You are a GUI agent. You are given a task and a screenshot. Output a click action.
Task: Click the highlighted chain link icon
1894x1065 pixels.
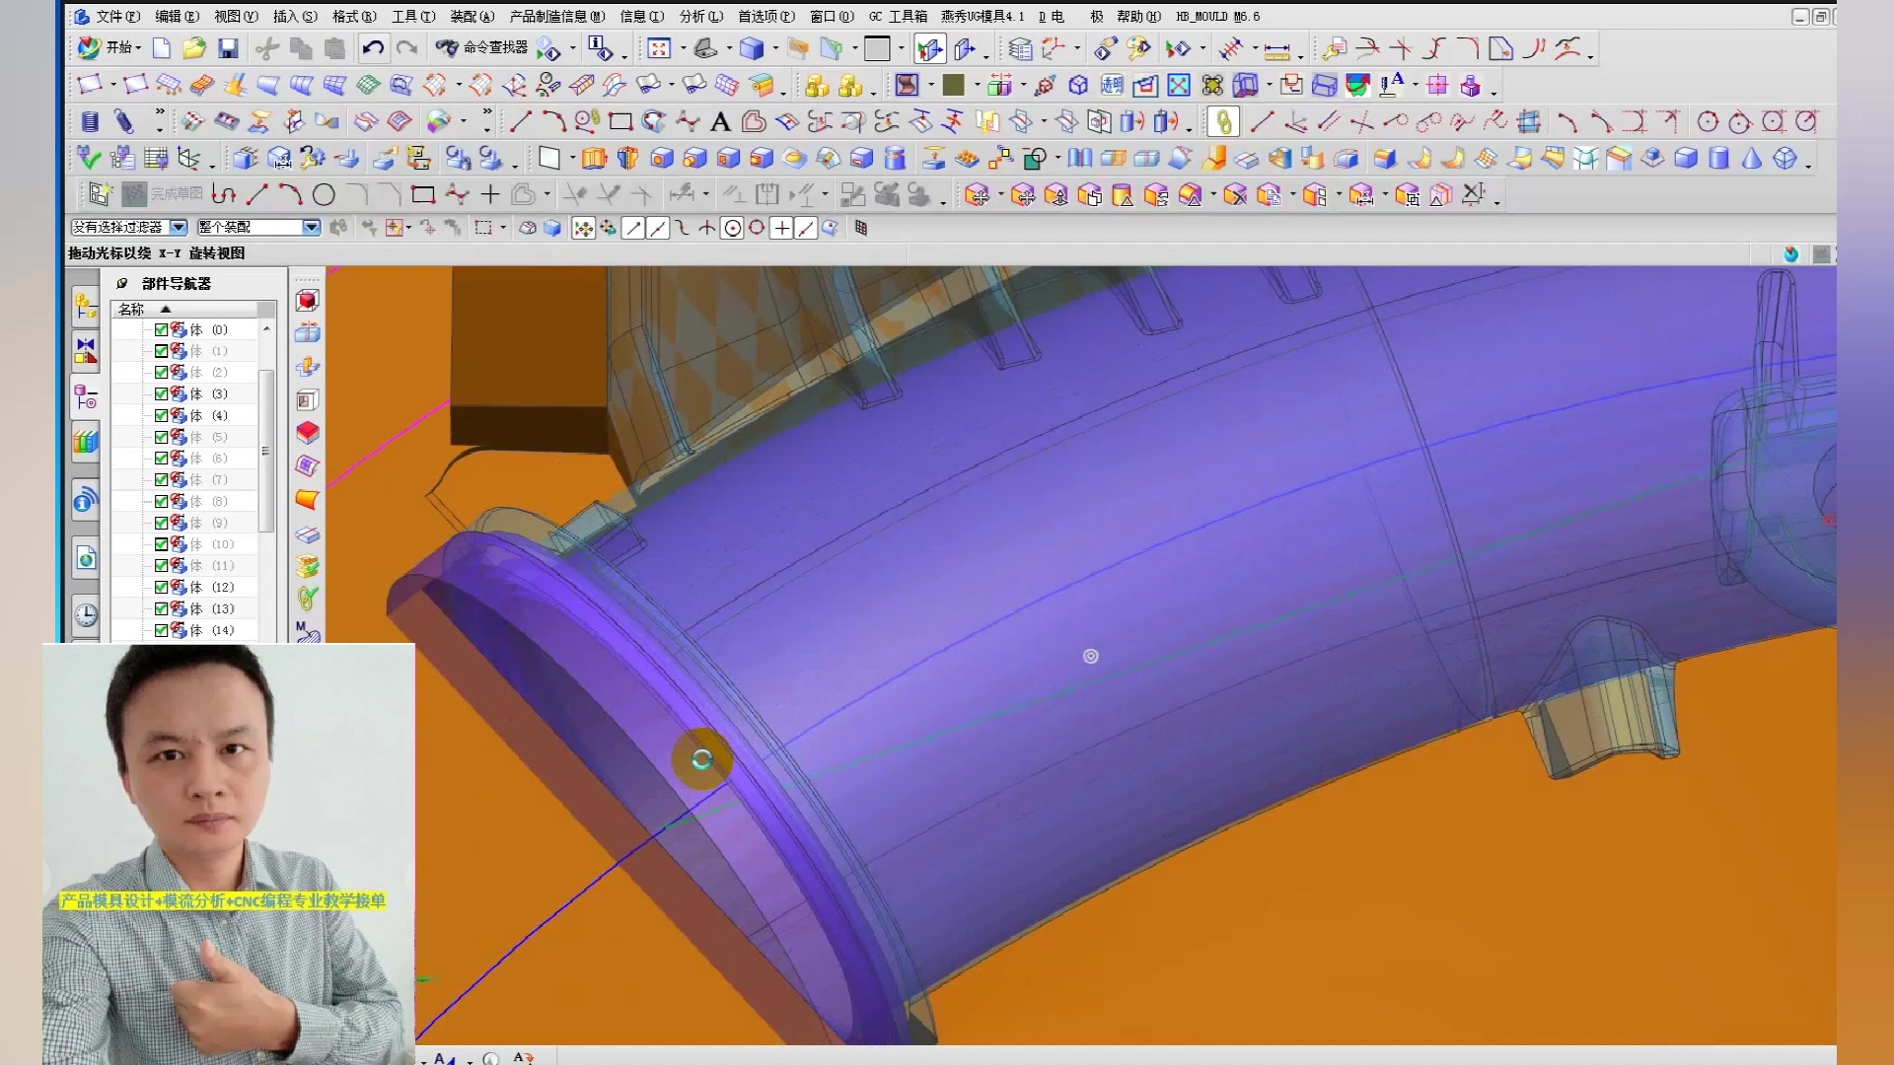tap(1223, 121)
